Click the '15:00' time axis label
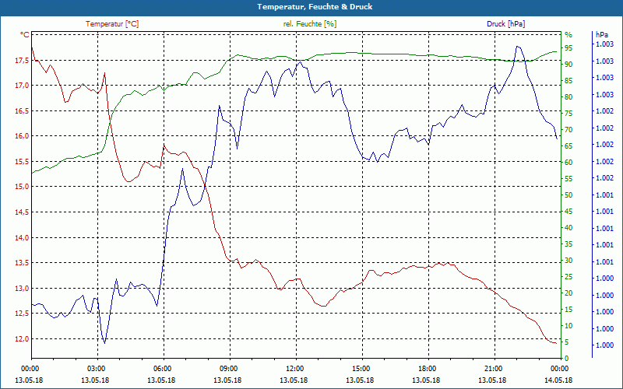The height and width of the screenshot is (389, 623). (362, 368)
